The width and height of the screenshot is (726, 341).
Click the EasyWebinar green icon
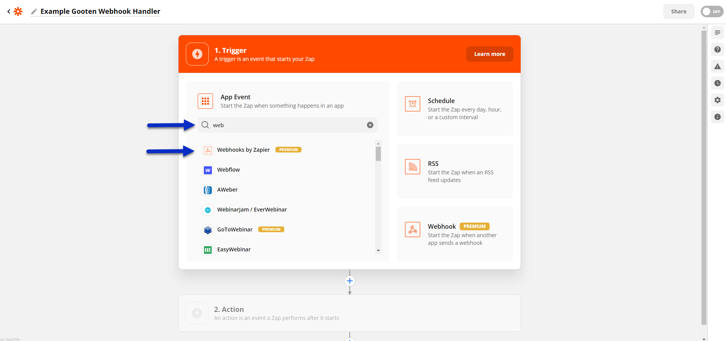(208, 249)
